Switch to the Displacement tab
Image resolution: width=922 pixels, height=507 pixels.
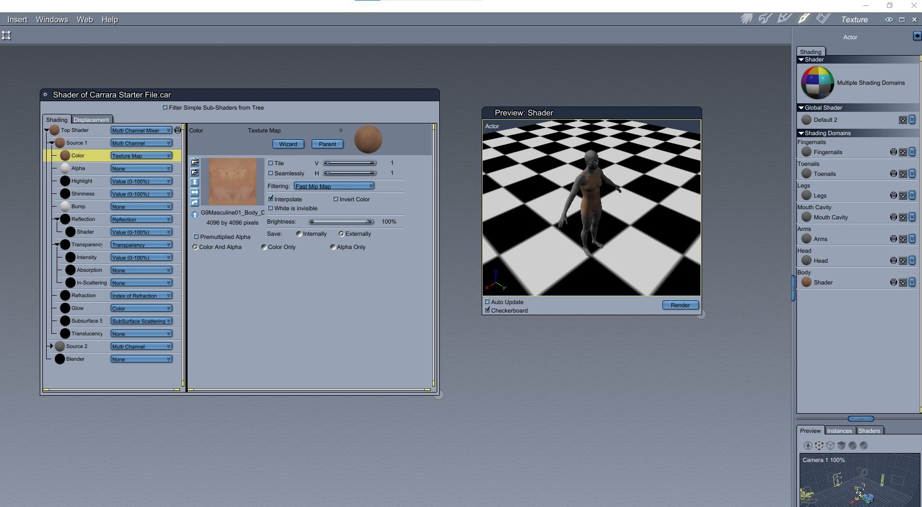click(91, 120)
